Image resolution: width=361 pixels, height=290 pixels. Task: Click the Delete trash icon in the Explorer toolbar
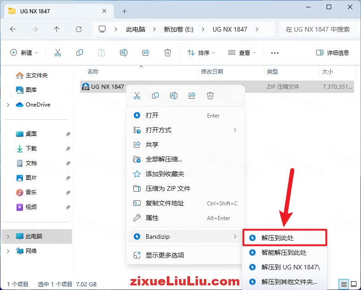tap(168, 53)
